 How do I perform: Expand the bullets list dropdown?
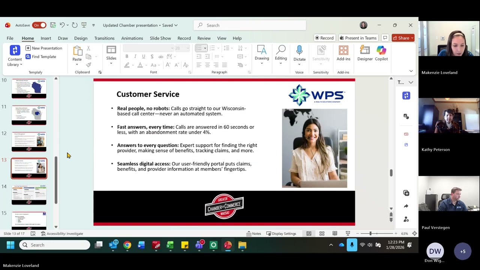205,48
